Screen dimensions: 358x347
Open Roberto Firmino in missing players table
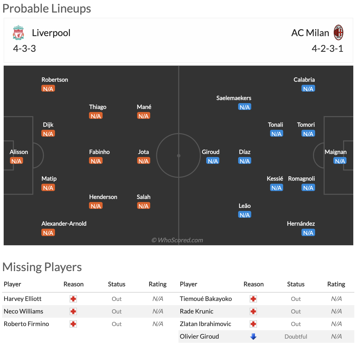coord(26,324)
